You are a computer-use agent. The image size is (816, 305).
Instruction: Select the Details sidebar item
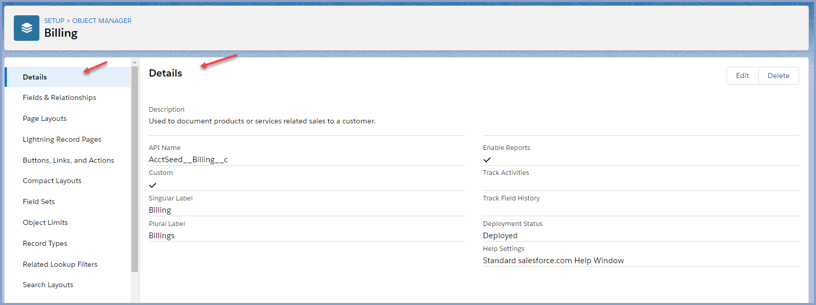click(x=68, y=77)
